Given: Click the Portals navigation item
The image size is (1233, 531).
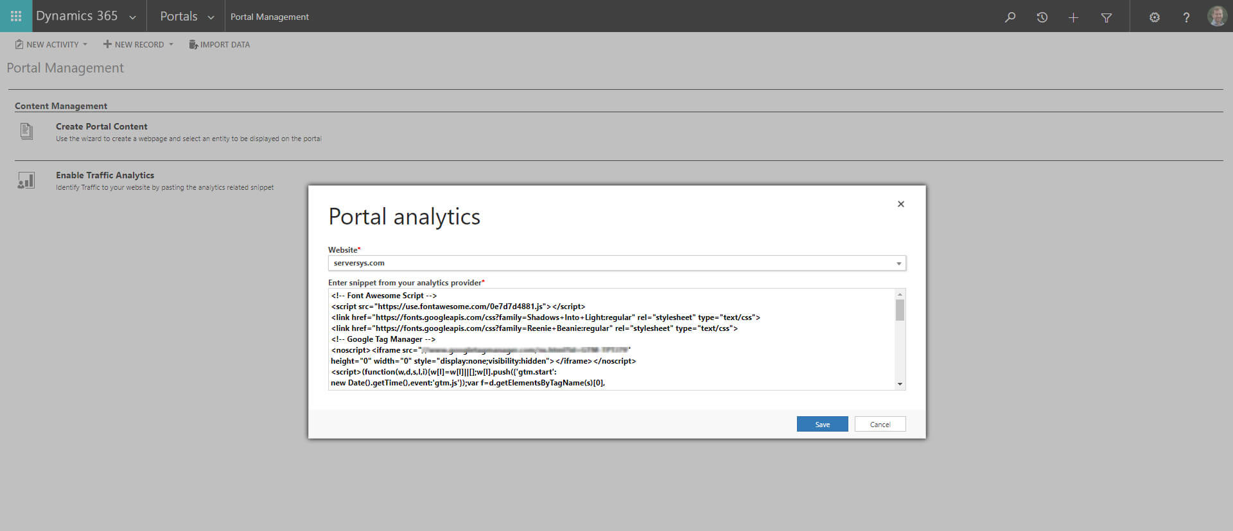Looking at the screenshot, I should point(179,16).
